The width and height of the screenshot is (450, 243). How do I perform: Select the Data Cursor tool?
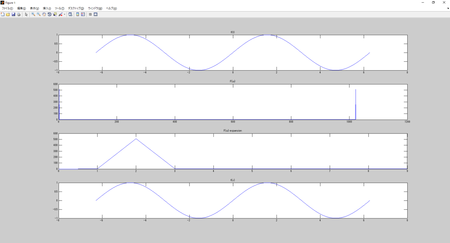55,15
